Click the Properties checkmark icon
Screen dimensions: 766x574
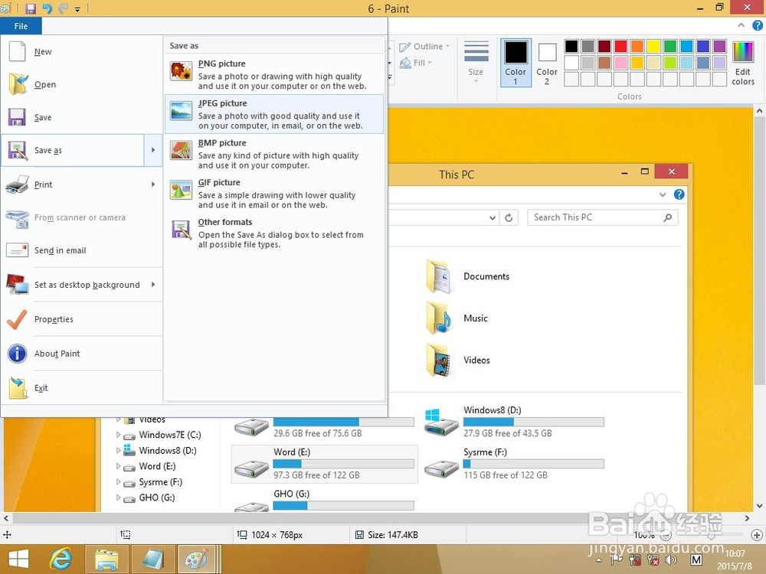click(x=17, y=319)
